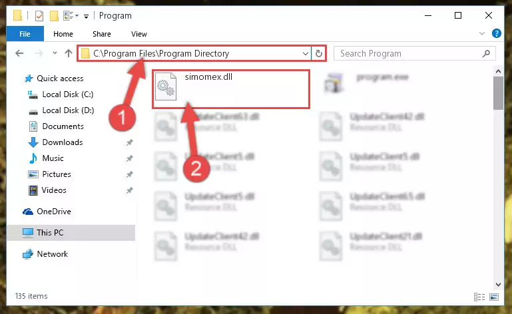Click the blurred program.exe file name
This screenshot has width=512, height=314.
(382, 77)
